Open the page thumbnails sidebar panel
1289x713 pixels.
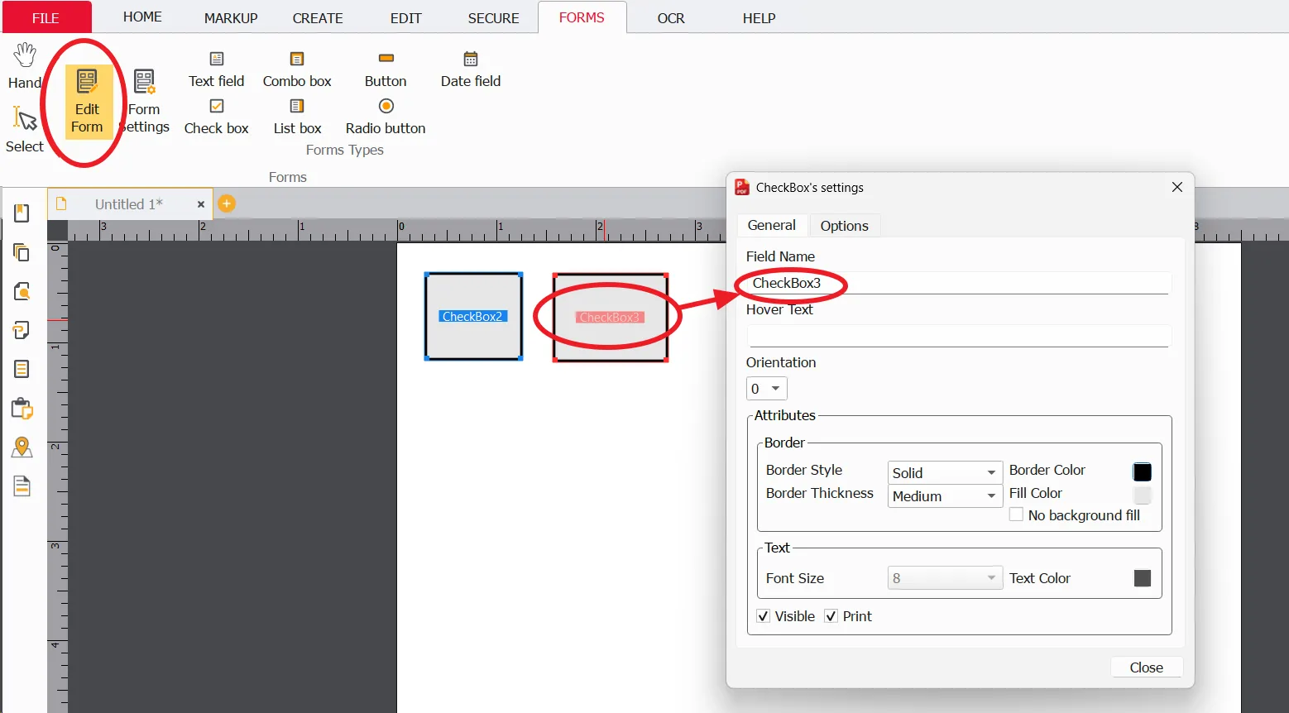point(22,252)
